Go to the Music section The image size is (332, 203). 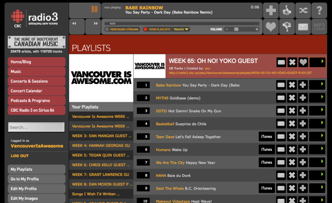pyautogui.click(x=37, y=72)
